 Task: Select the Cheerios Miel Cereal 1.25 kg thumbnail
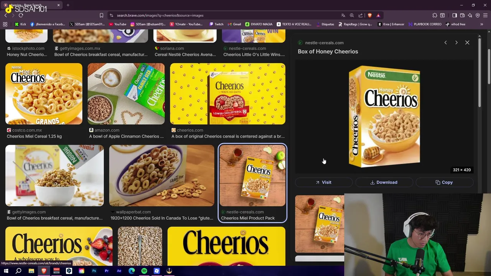[x=44, y=94]
